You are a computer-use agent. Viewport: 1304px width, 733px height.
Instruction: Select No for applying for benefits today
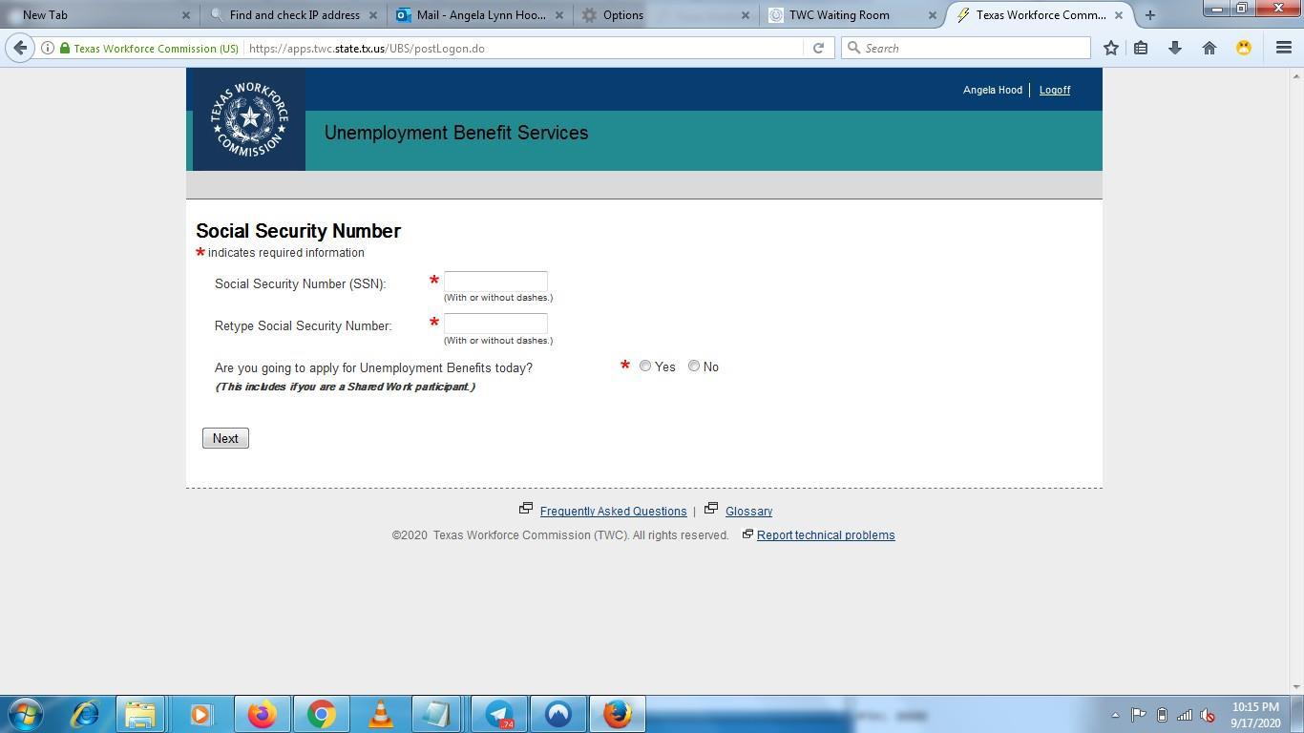[x=694, y=366]
